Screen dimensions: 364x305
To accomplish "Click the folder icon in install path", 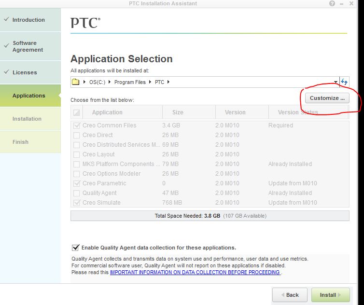I will coord(75,82).
